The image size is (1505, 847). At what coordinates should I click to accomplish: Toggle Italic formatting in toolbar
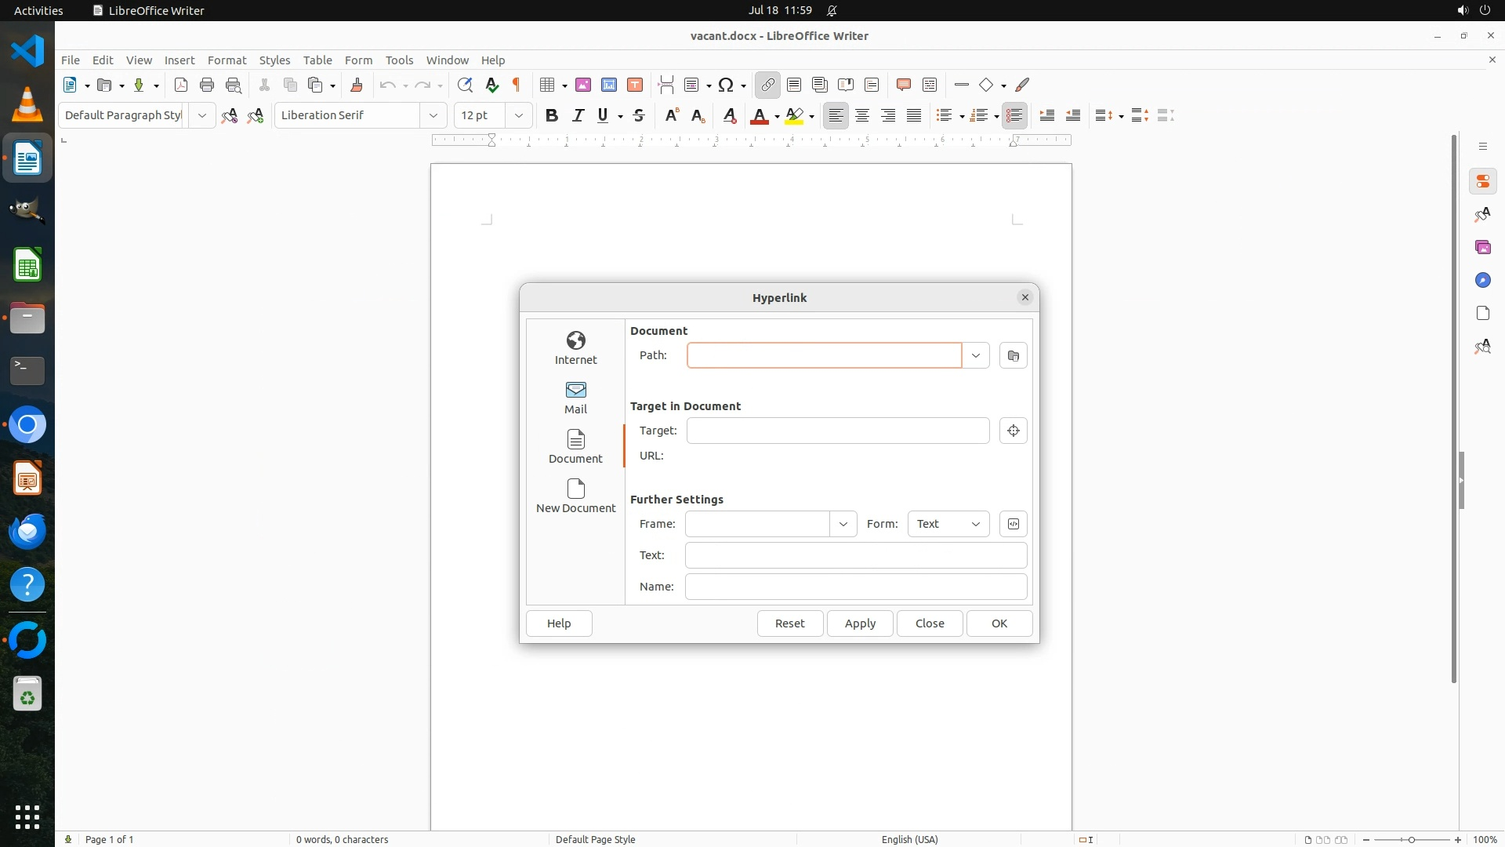pyautogui.click(x=578, y=115)
